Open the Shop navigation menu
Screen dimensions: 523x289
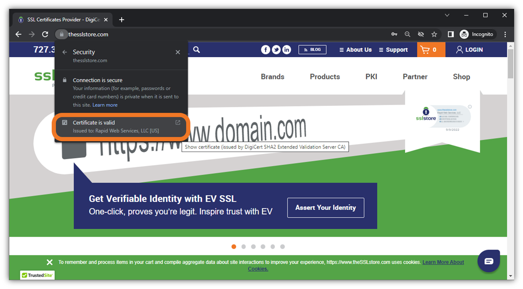(x=462, y=77)
